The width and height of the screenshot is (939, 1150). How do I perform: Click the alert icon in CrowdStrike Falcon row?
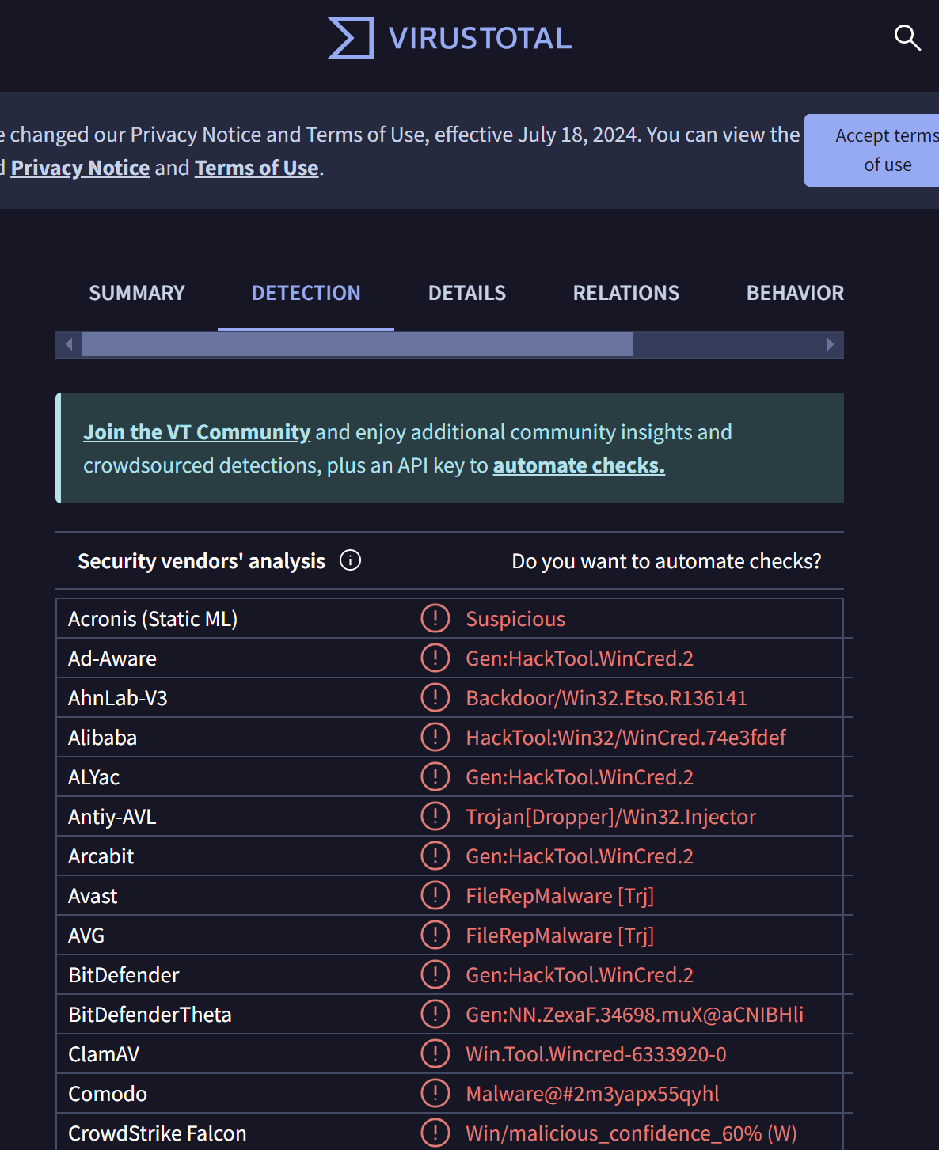pos(435,1133)
